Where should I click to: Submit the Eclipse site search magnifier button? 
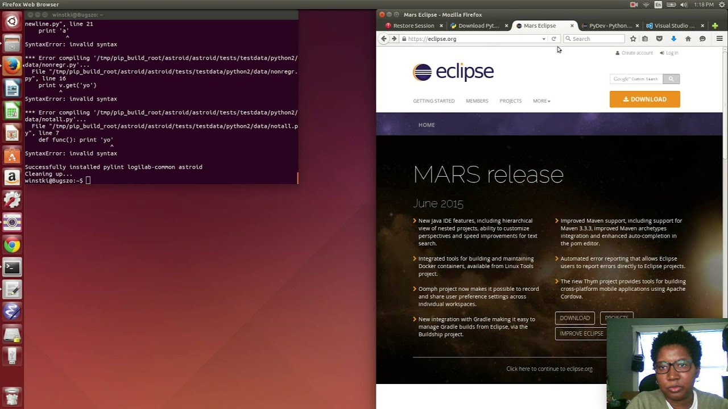(x=671, y=79)
